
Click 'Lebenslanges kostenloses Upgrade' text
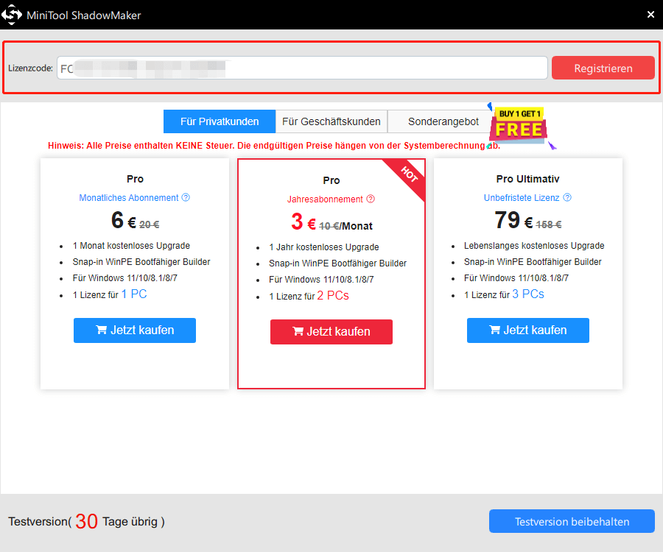[534, 246]
